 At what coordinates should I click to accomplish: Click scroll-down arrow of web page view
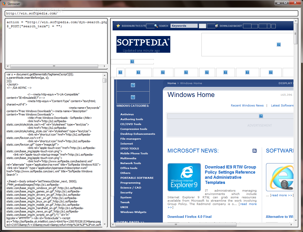(296, 220)
